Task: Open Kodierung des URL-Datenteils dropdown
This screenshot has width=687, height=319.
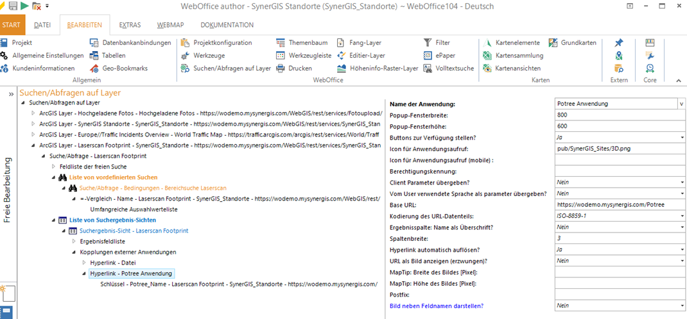Action: [x=683, y=216]
